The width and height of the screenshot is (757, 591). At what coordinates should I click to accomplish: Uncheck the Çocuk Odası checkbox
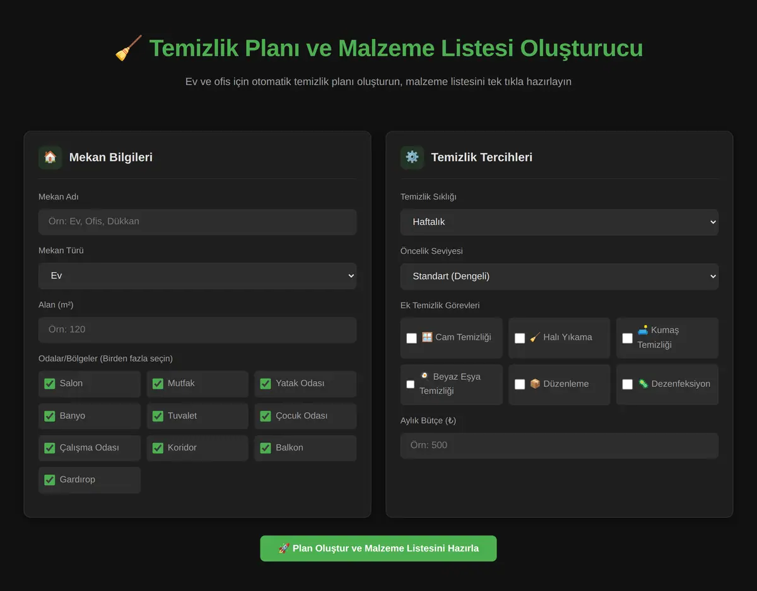266,416
